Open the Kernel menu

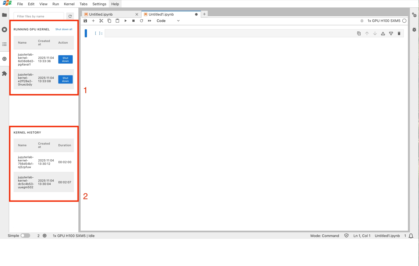pos(69,4)
